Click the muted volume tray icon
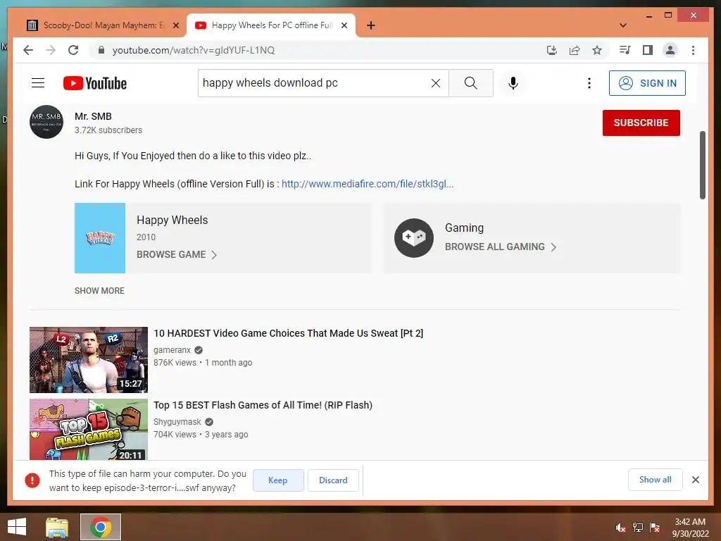721x541 pixels. coord(621,528)
